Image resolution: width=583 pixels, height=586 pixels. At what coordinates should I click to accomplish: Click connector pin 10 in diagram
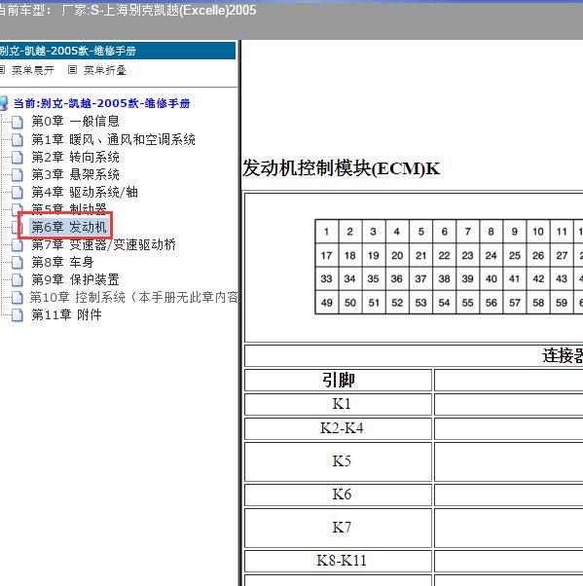point(538,232)
